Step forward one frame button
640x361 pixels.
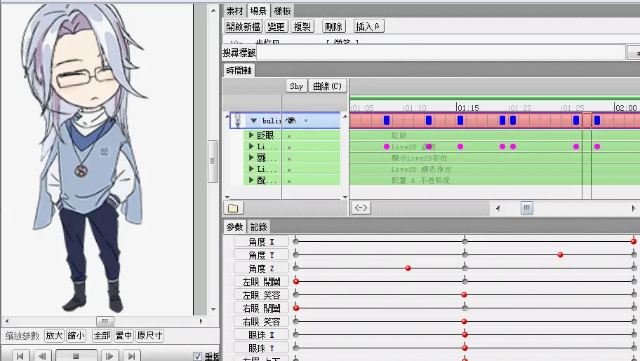tap(109, 355)
